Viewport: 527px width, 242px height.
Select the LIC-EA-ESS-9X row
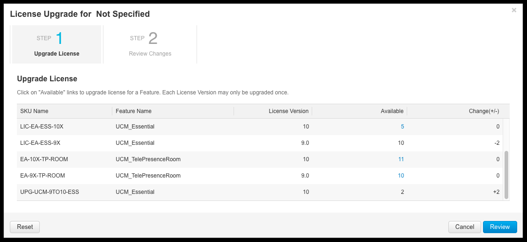pyautogui.click(x=260, y=142)
